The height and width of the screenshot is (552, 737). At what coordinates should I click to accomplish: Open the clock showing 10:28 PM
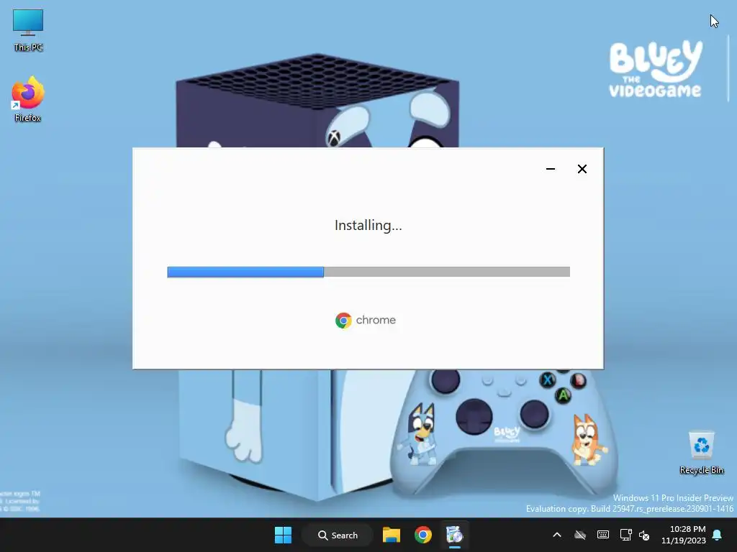pyautogui.click(x=684, y=535)
